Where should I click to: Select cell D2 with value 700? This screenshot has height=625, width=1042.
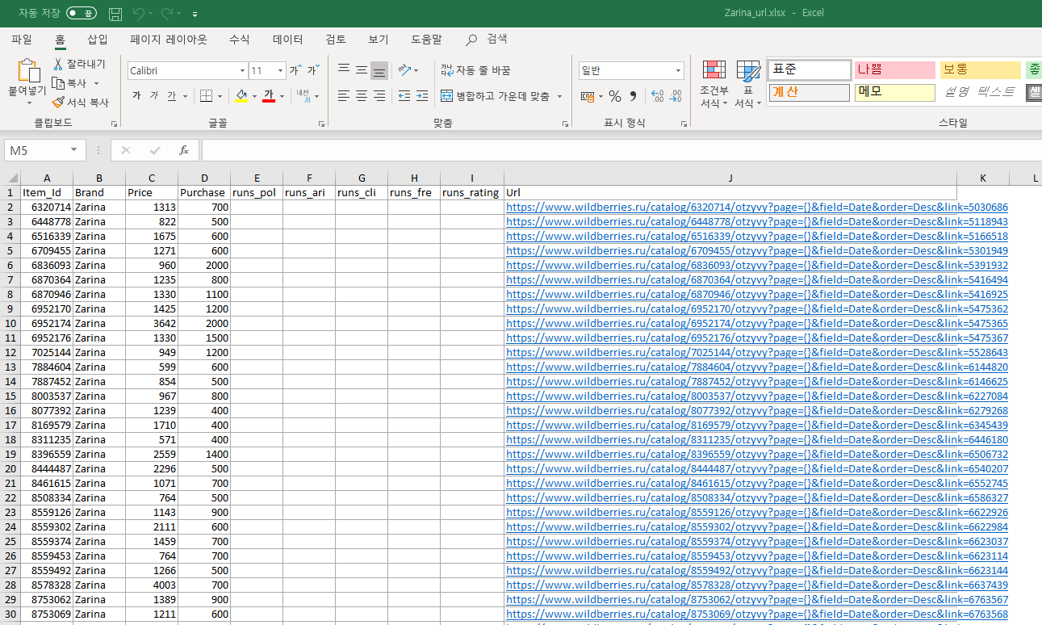pyautogui.click(x=204, y=207)
